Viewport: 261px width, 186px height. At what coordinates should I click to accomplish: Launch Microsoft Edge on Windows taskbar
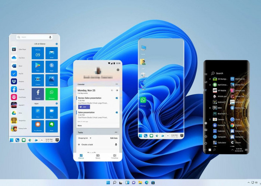147,183
